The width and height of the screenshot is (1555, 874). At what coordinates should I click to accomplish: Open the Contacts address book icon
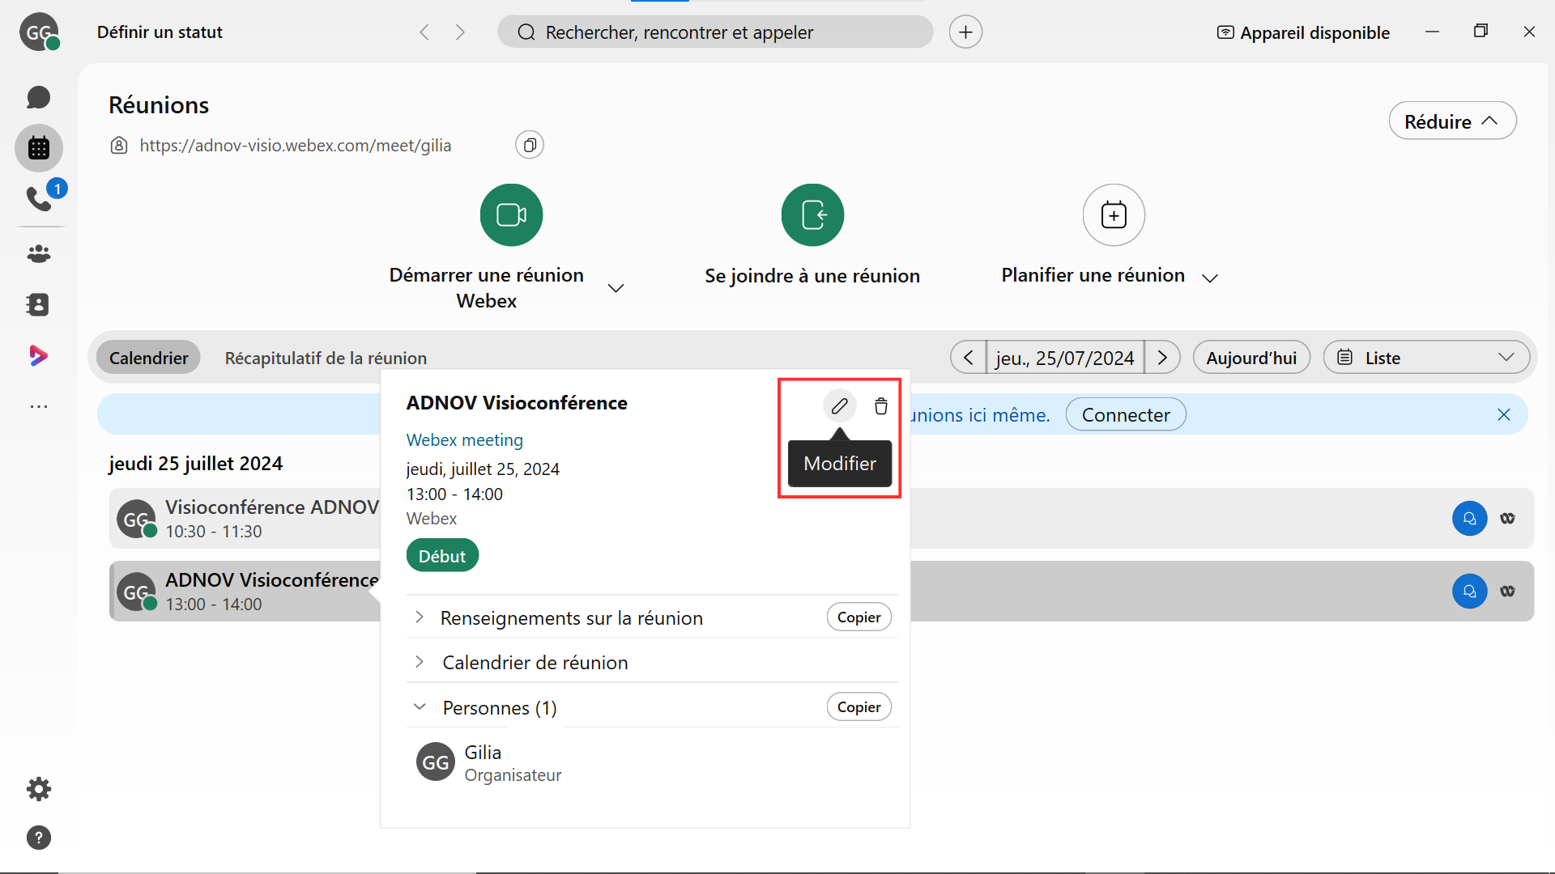(38, 304)
